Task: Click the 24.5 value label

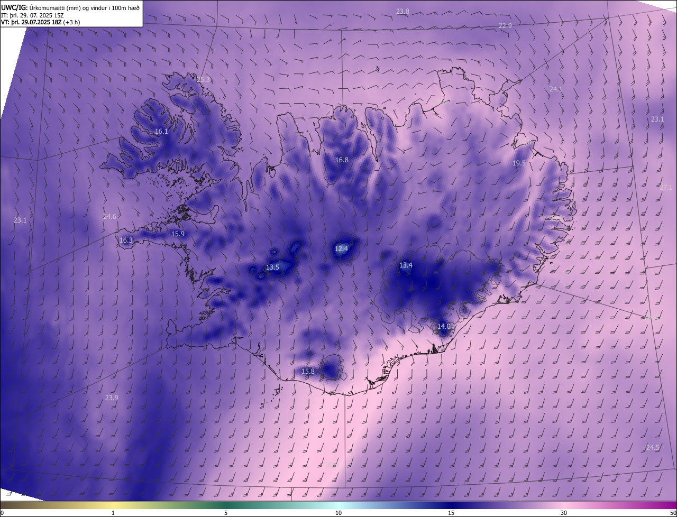Action: (x=653, y=447)
